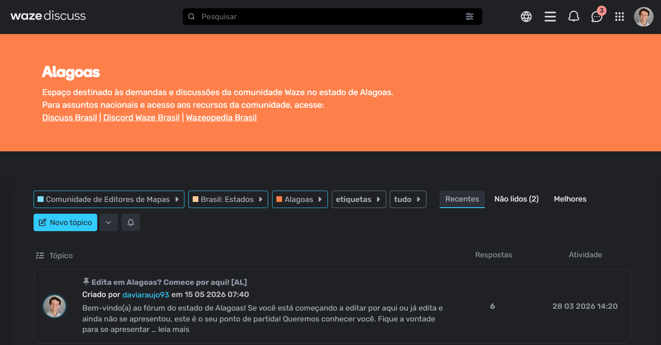Switch to the Não lidos (2) tab
This screenshot has height=345, width=661.
click(x=516, y=199)
